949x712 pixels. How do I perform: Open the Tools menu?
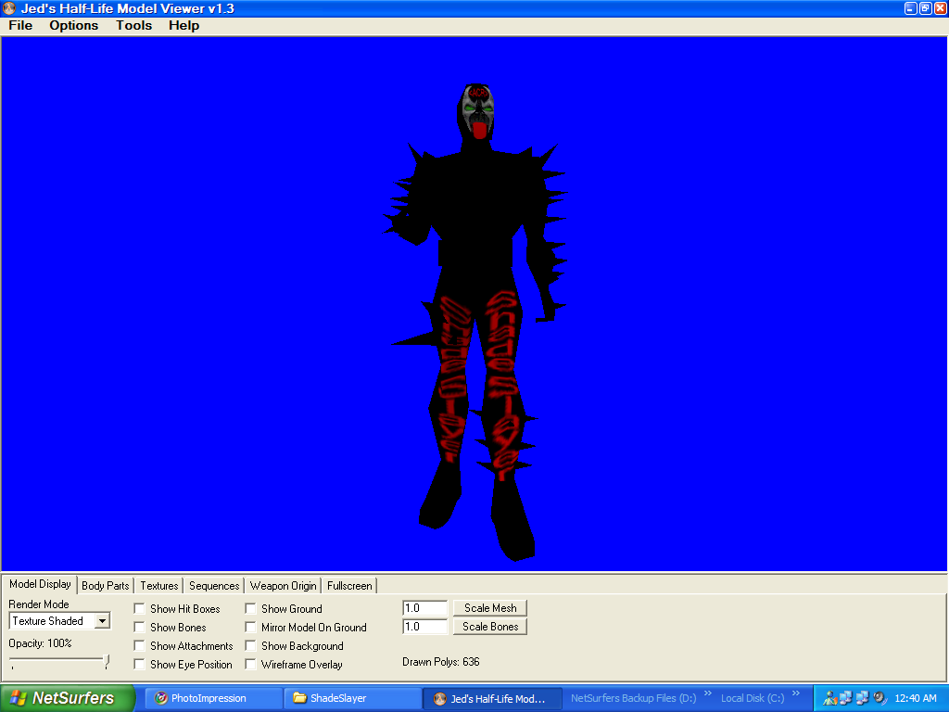[x=133, y=25]
